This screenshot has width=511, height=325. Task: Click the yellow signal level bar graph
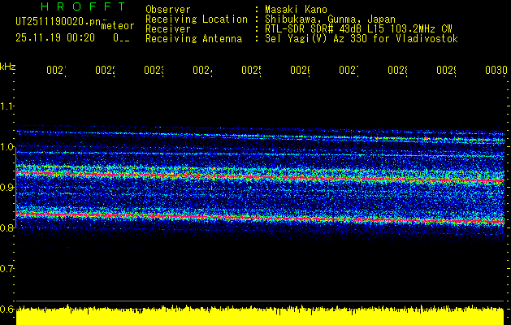point(260,315)
